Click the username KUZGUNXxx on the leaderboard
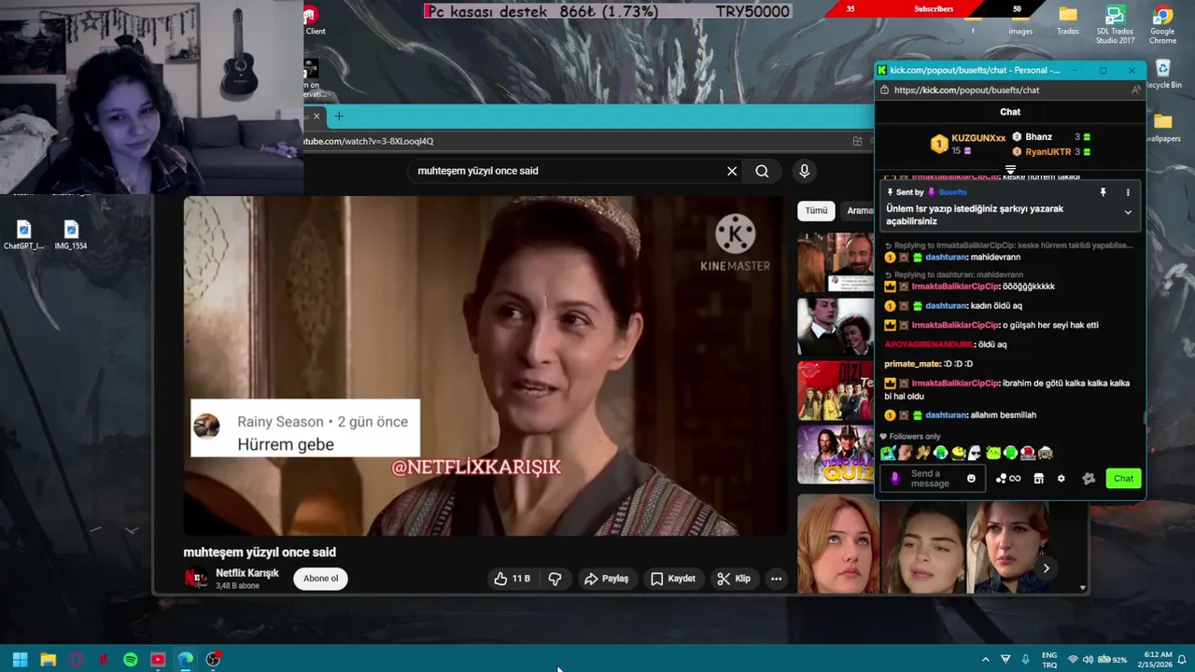Image resolution: width=1195 pixels, height=672 pixels. (x=978, y=138)
